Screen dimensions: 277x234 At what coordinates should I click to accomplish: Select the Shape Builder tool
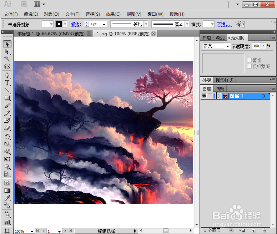pyautogui.click(x=7, y=167)
